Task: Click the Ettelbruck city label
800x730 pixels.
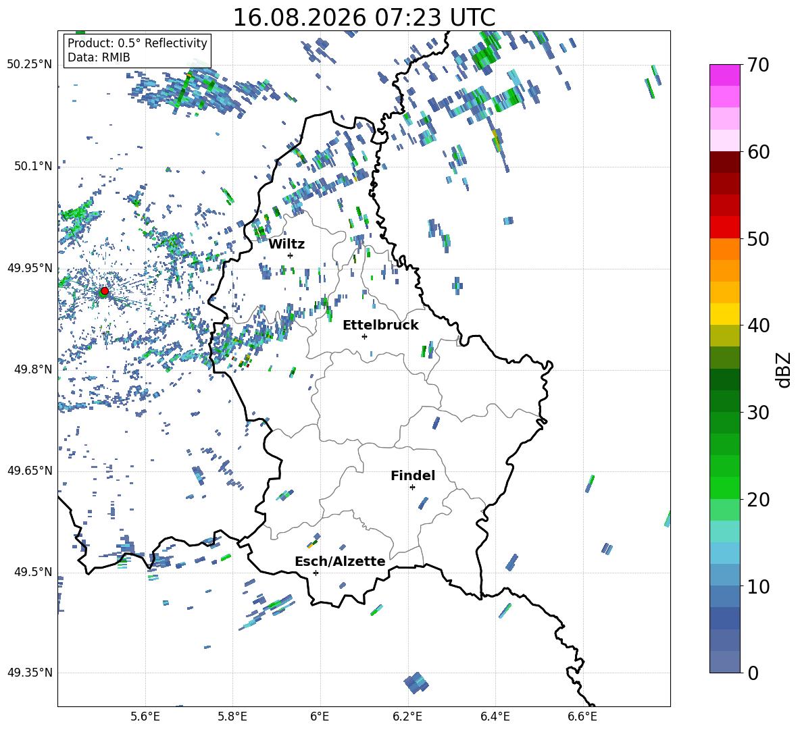Action: [x=380, y=325]
